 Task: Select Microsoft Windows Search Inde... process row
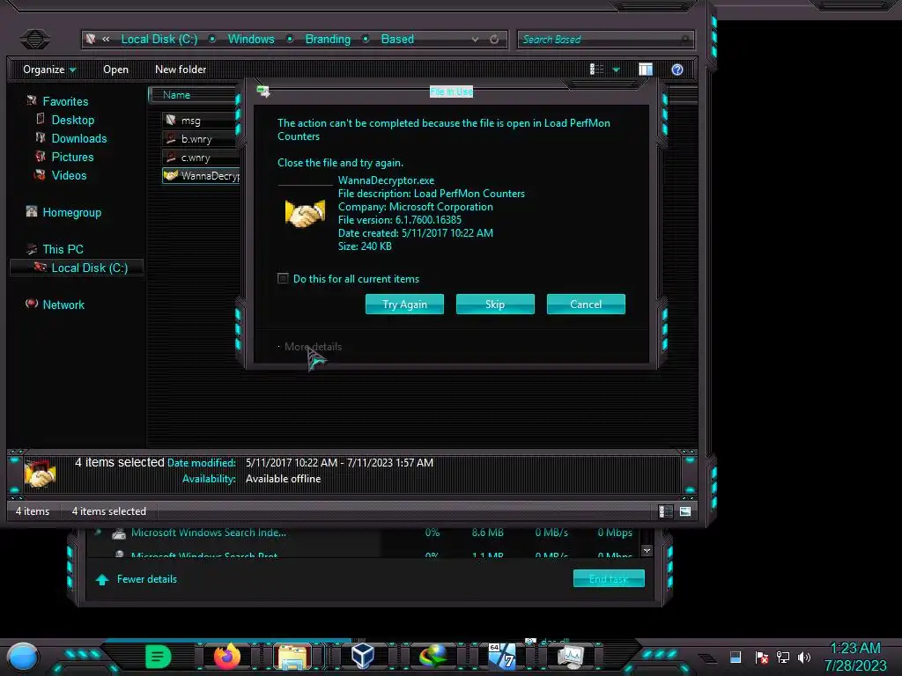(366, 533)
